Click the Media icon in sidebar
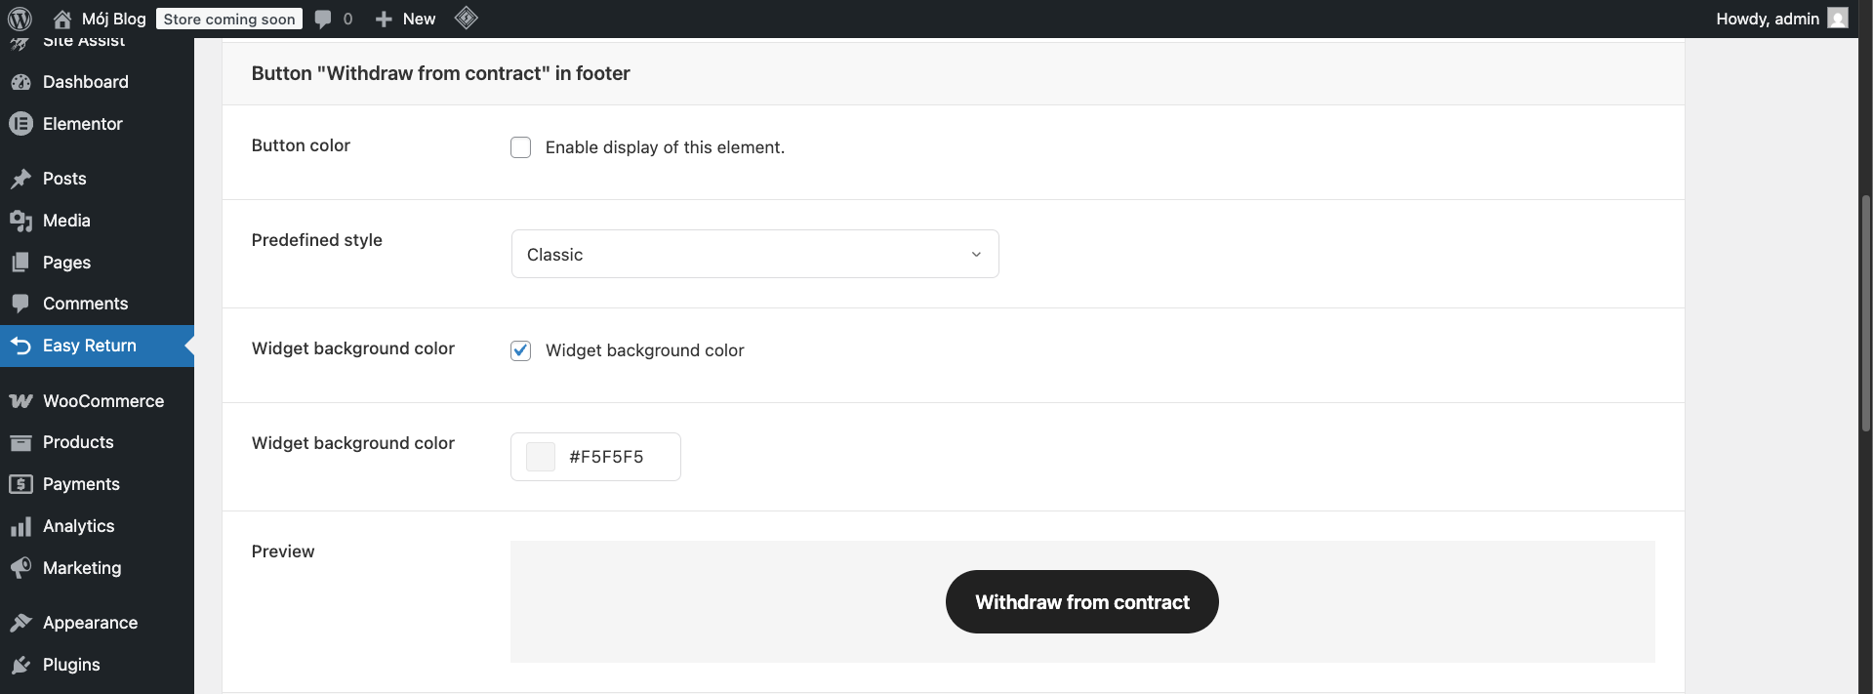 20,221
